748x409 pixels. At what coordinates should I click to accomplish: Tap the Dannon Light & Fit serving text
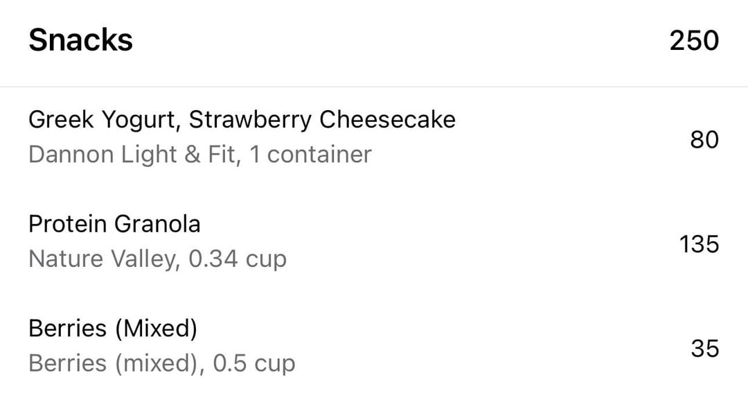[200, 155]
